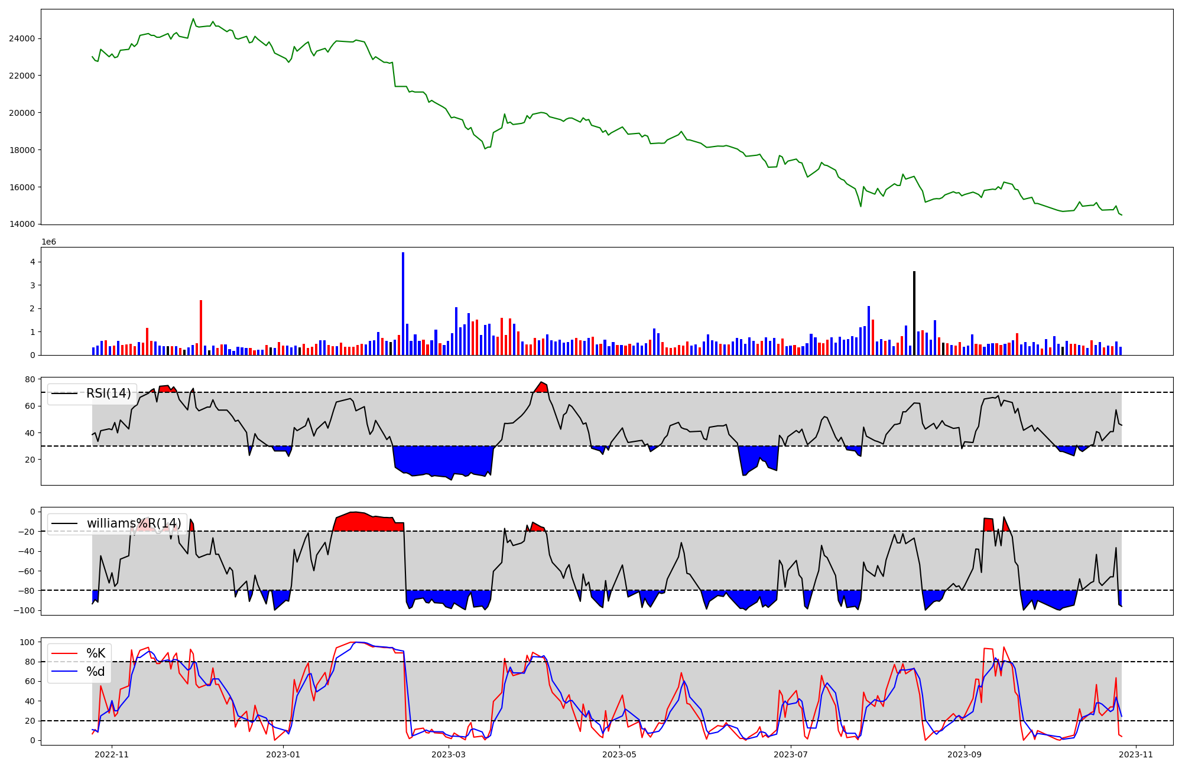Click the 24000 price axis label

point(22,38)
